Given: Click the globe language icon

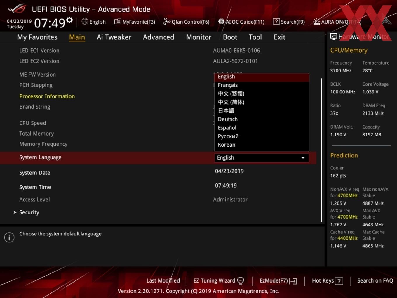Looking at the screenshot, I should [x=85, y=21].
